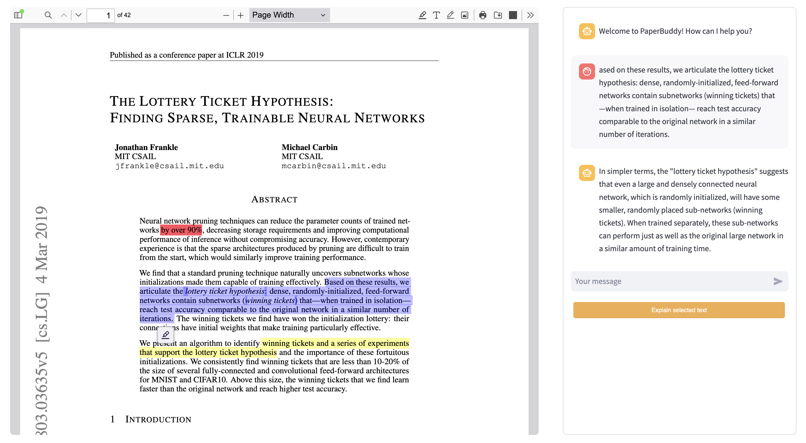The height and width of the screenshot is (443, 806).
Task: Print the document
Action: pos(483,15)
